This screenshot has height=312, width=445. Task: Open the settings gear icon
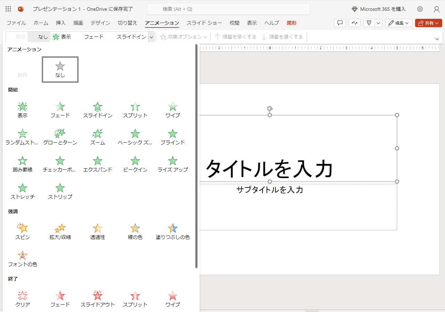click(420, 9)
